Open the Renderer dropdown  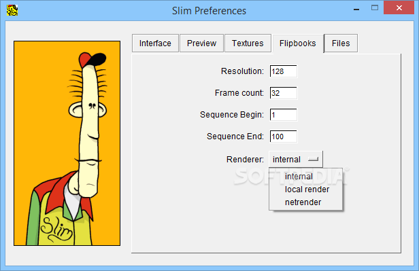coord(295,159)
